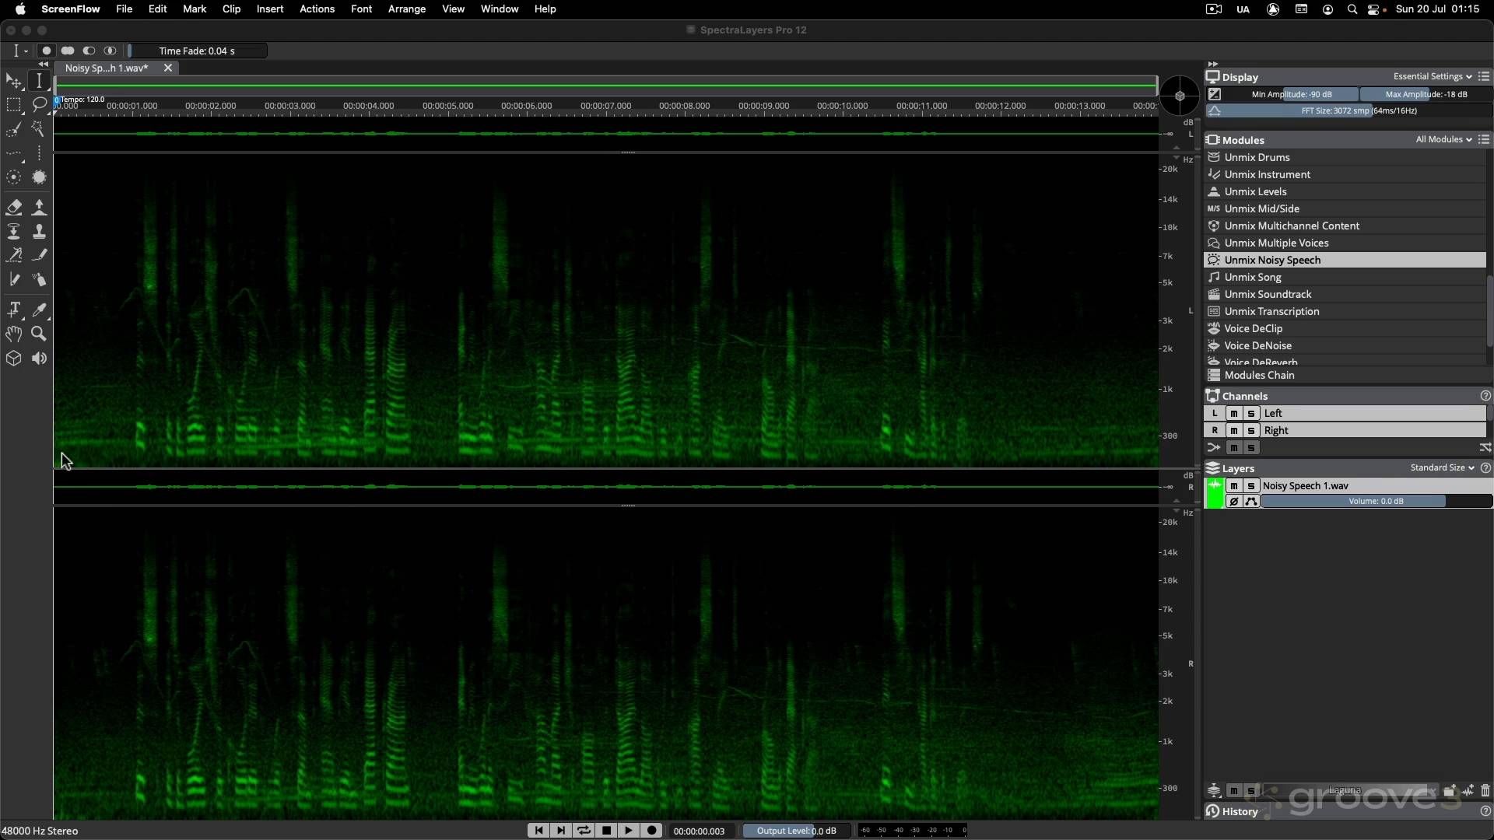The width and height of the screenshot is (1494, 840).
Task: Open the Essential Settings dropdown
Action: click(x=1430, y=76)
